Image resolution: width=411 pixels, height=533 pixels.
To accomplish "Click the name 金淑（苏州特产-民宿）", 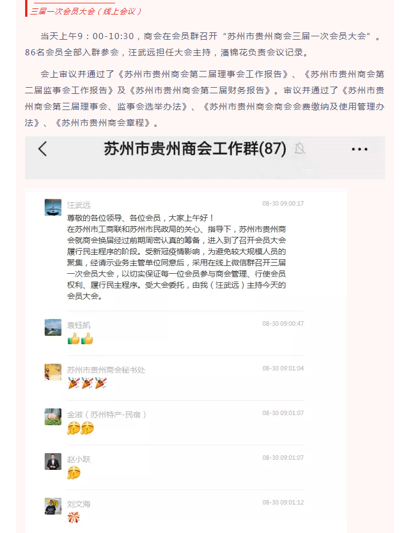I will tap(107, 415).
